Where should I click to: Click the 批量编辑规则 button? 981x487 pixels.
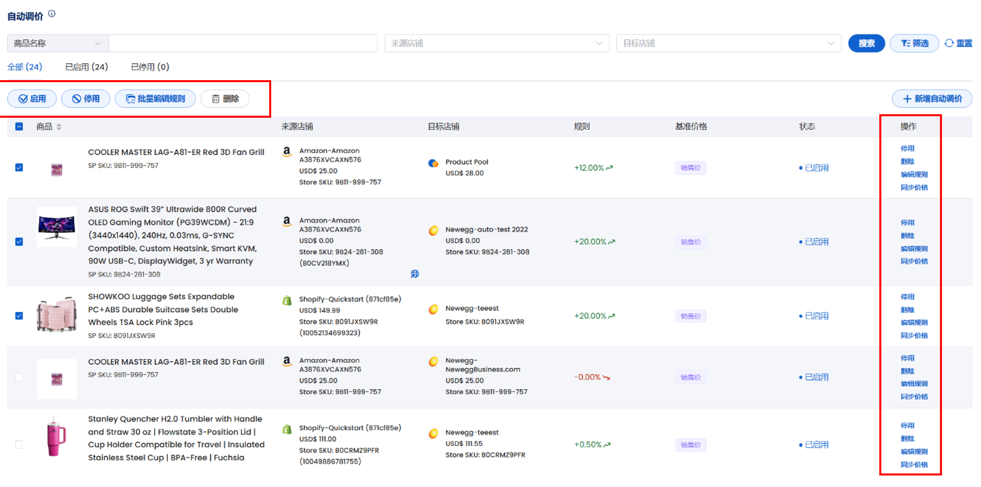155,99
